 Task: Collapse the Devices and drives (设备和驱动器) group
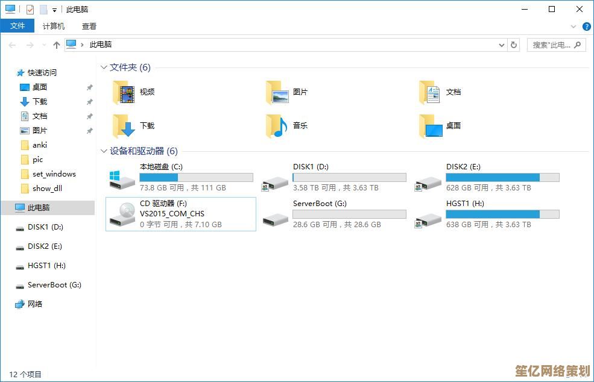coord(104,151)
